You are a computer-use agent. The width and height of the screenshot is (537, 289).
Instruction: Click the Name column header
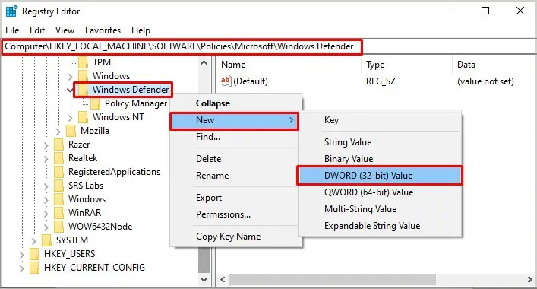289,65
